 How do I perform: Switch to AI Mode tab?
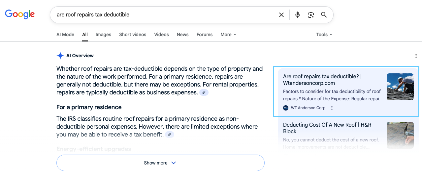(65, 35)
